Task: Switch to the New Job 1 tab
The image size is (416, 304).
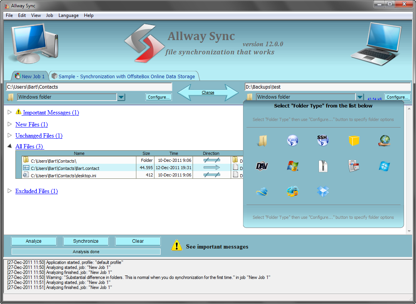Action: (x=30, y=76)
